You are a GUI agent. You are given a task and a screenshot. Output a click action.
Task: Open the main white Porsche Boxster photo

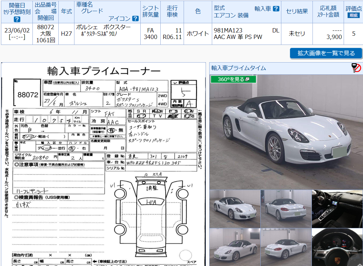point(286,132)
